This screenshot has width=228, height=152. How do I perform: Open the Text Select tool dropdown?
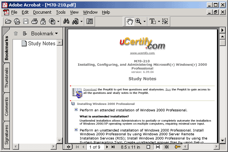159,22
